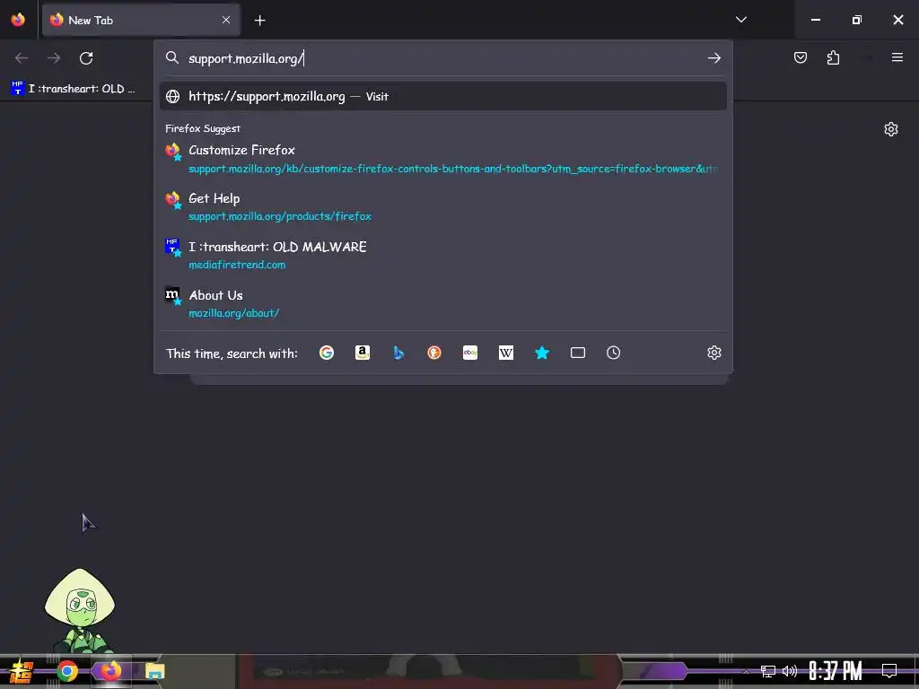Click the support.mozilla.org/products/firefox URL text
The width and height of the screenshot is (919, 689).
coord(280,216)
